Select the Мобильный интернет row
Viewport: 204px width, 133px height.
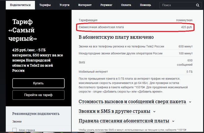pyautogui.click(x=136, y=72)
